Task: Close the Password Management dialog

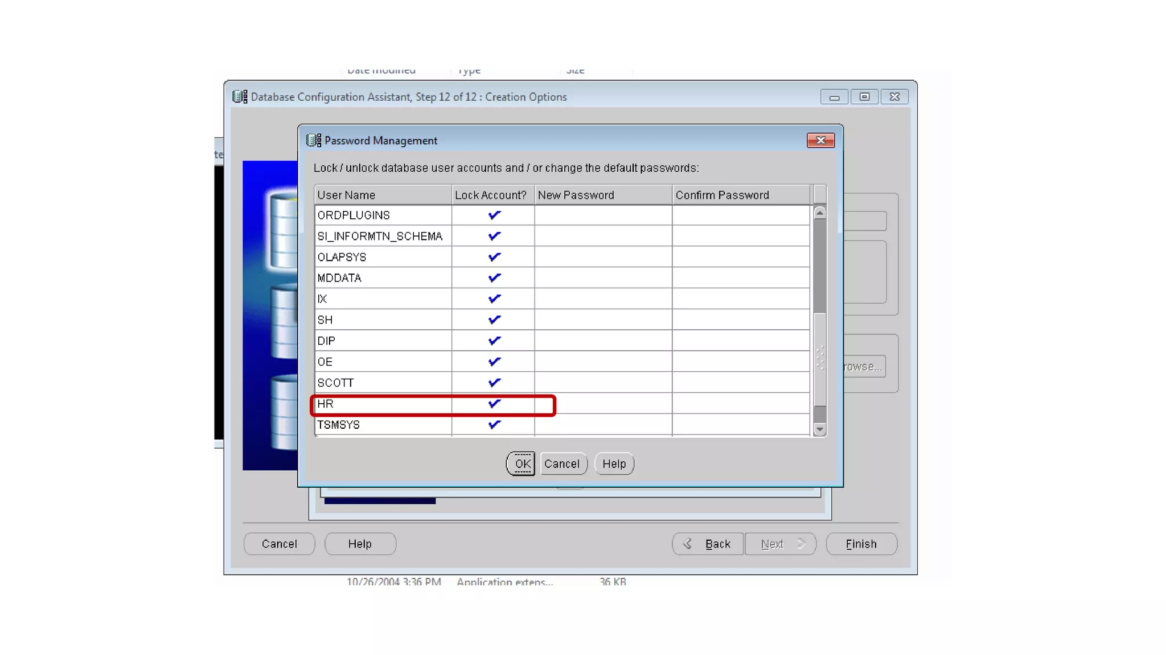Action: click(820, 140)
